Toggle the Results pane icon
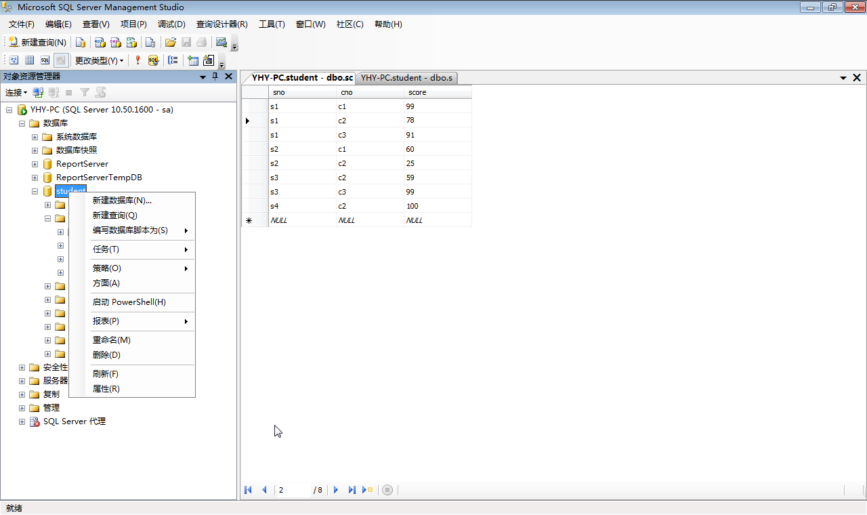The image size is (867, 515). point(61,60)
